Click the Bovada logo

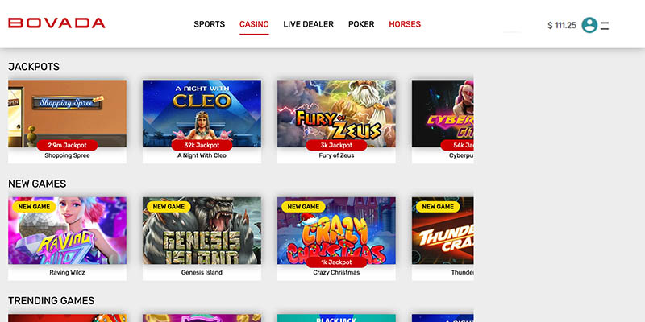coord(56,23)
